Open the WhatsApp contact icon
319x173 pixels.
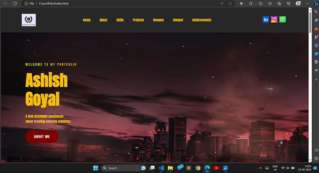(x=282, y=20)
